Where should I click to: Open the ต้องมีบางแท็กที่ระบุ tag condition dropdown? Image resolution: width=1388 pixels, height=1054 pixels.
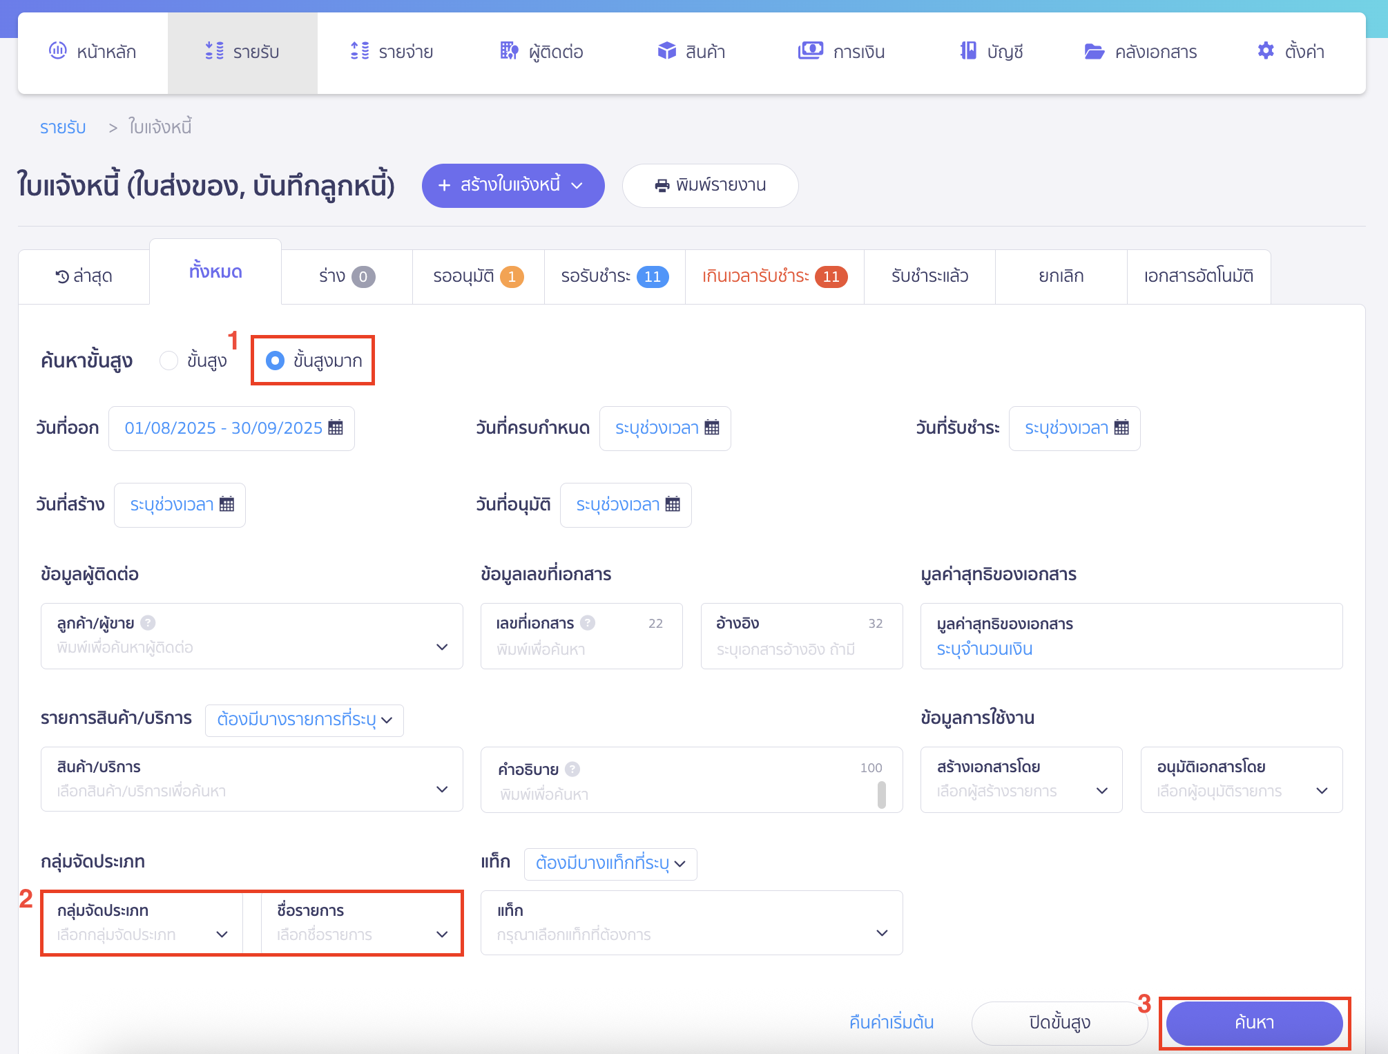[x=610, y=863]
